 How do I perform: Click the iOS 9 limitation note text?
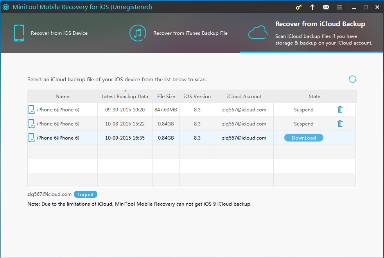pos(139,204)
